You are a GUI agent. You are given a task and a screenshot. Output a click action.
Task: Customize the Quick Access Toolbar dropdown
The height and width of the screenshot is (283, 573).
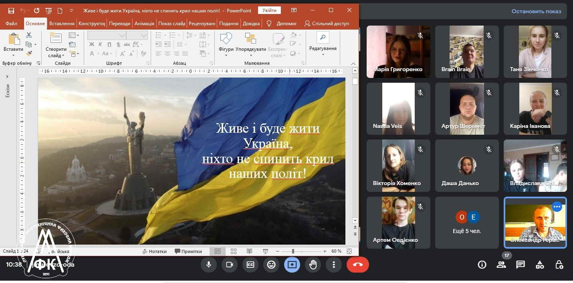pos(71,10)
